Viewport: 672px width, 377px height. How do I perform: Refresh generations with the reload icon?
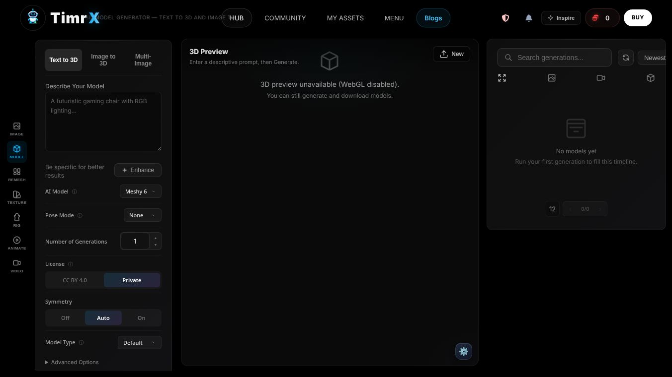[625, 58]
